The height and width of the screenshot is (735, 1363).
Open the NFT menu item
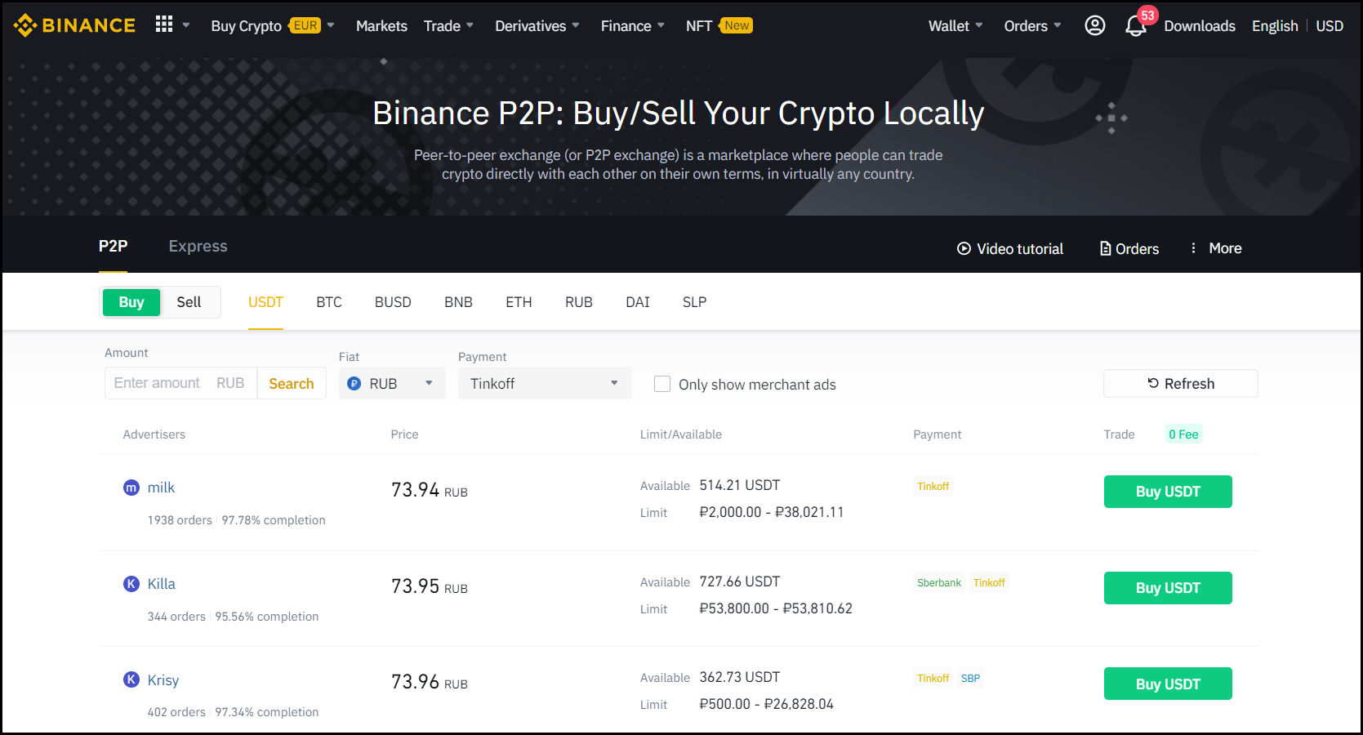699,25
